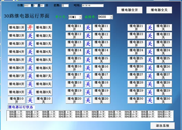Click the 继电器全开 button

(x=130, y=10)
